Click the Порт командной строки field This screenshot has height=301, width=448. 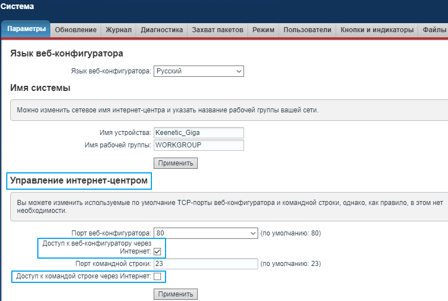pos(206,264)
